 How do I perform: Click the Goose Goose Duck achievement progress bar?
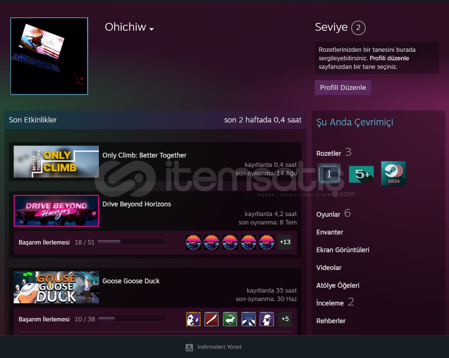point(132,319)
